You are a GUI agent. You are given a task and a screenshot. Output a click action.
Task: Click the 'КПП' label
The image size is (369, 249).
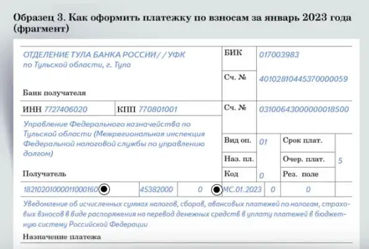coord(126,109)
